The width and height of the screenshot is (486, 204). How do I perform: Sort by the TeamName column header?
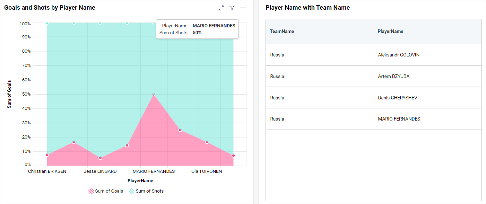pos(282,31)
